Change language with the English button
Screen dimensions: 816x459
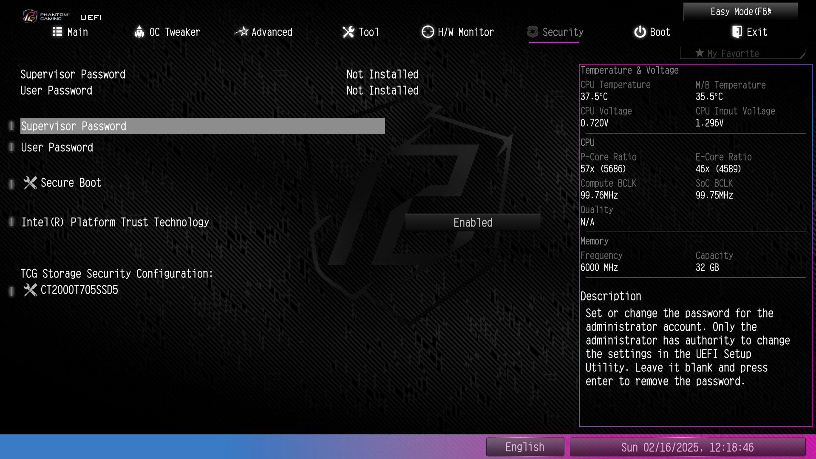click(525, 447)
